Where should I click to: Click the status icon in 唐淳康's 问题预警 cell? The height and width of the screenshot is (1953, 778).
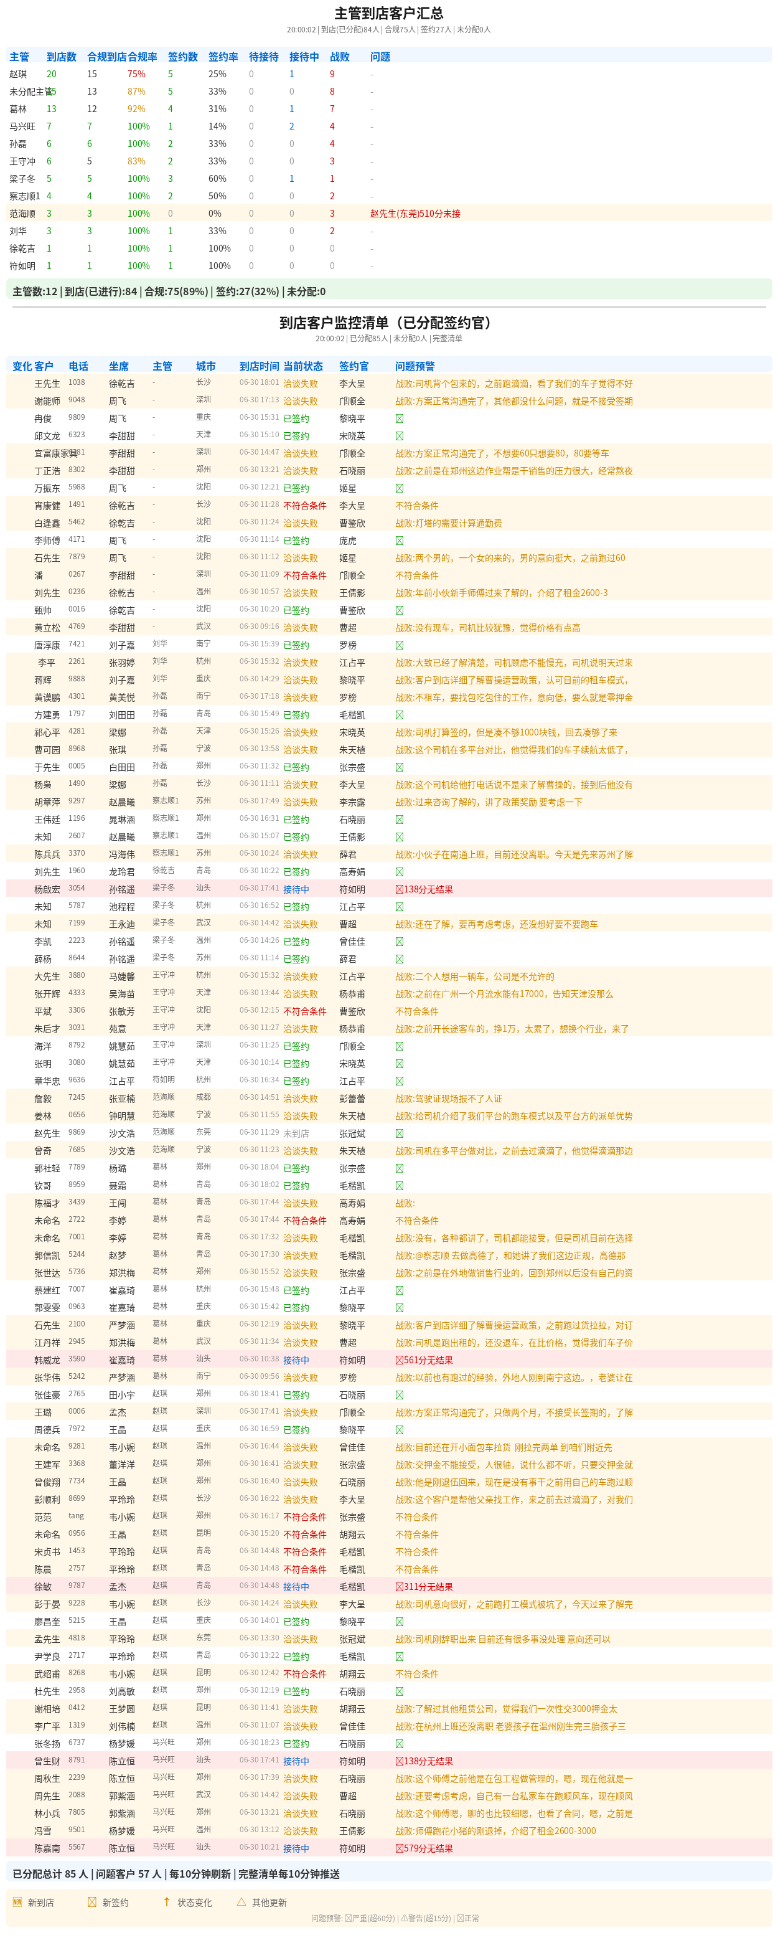click(399, 645)
